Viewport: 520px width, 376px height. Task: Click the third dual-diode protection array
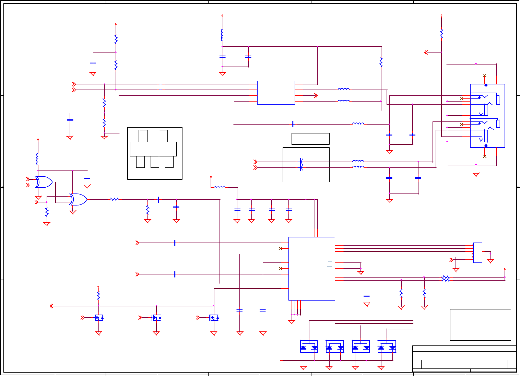(x=361, y=346)
